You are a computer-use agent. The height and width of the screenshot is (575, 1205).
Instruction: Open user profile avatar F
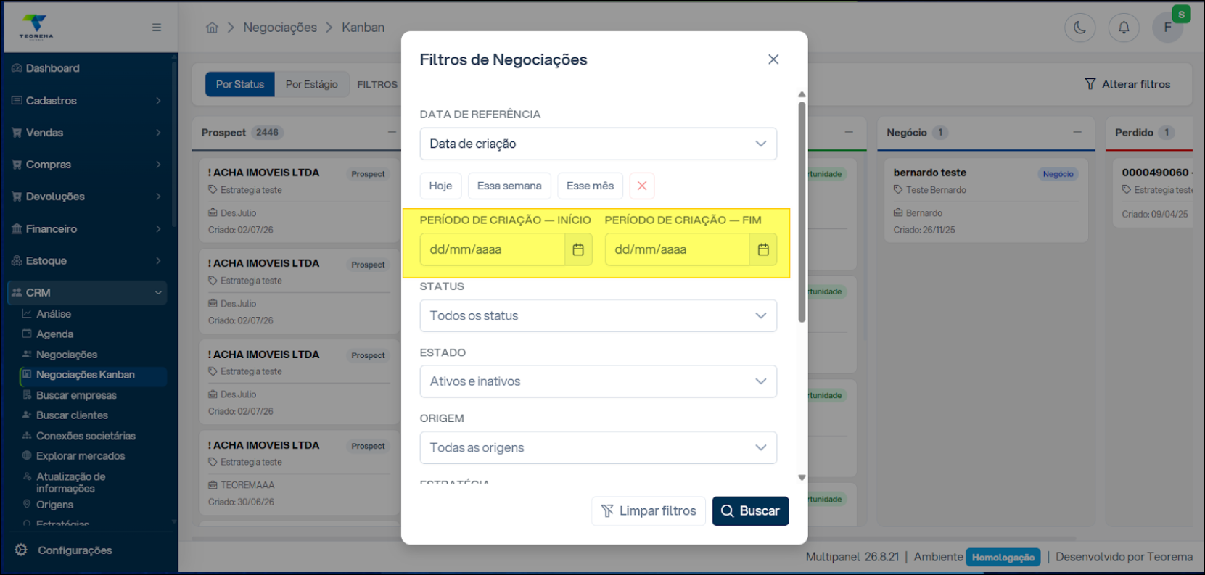tap(1167, 28)
